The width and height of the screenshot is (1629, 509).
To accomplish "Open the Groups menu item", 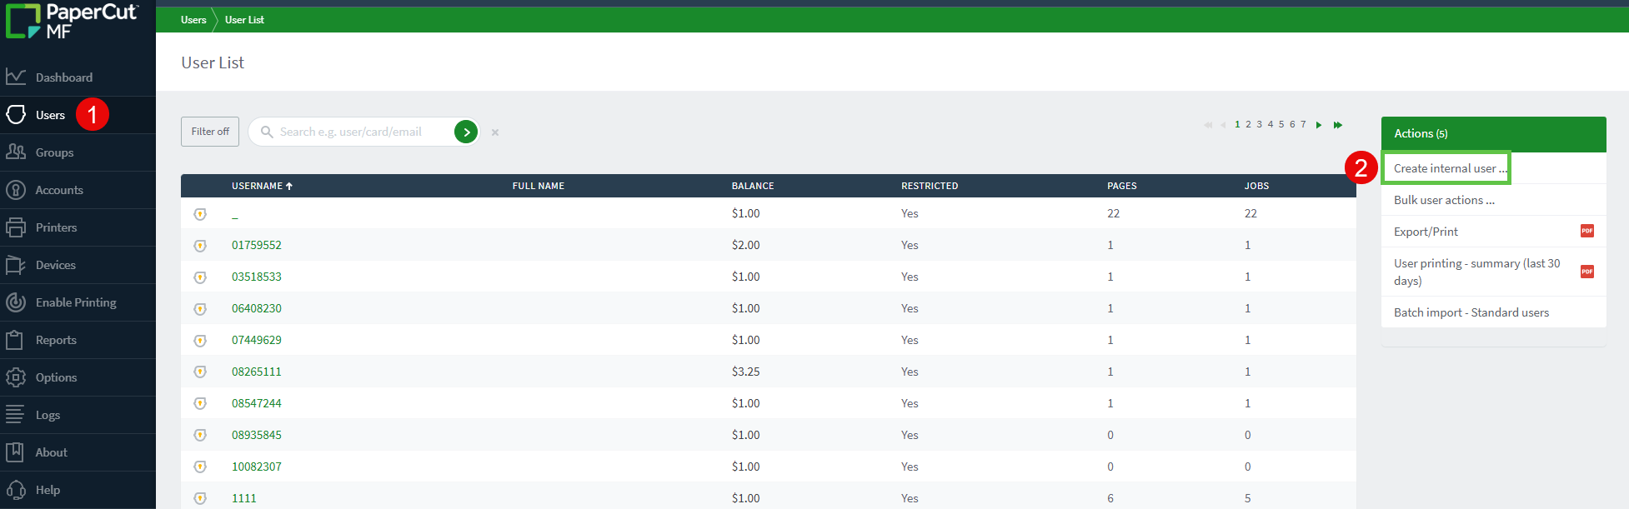I will pyautogui.click(x=54, y=152).
